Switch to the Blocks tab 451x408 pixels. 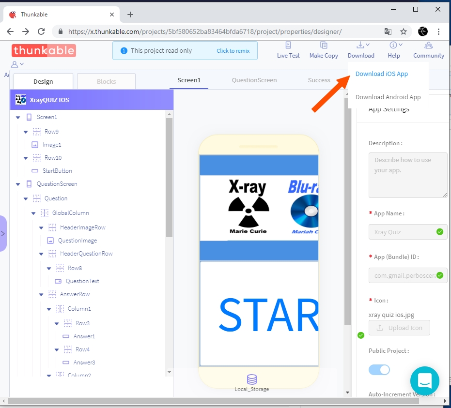[107, 81]
